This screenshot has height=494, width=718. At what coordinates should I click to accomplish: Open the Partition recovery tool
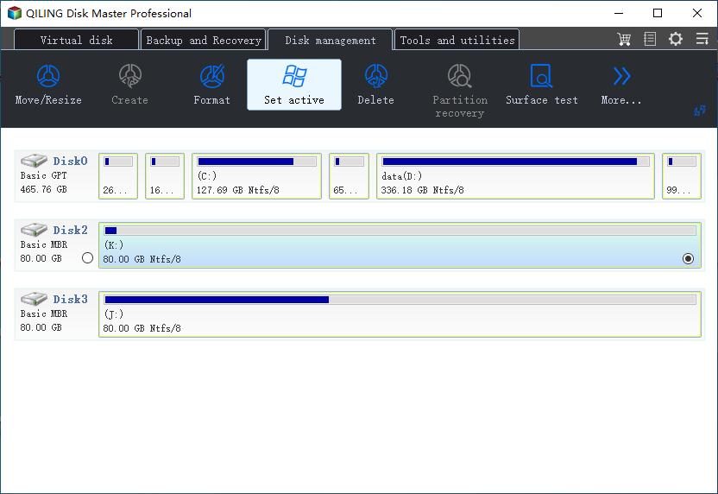pyautogui.click(x=460, y=91)
